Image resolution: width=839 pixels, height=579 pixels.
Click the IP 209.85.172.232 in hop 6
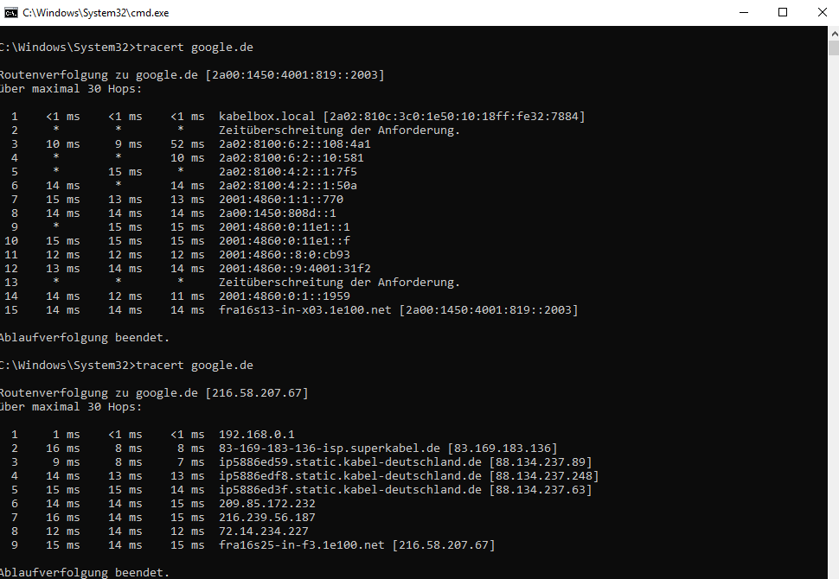266,504
